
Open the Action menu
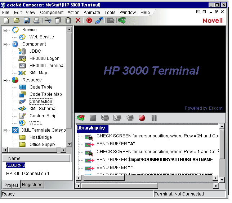(x=73, y=13)
